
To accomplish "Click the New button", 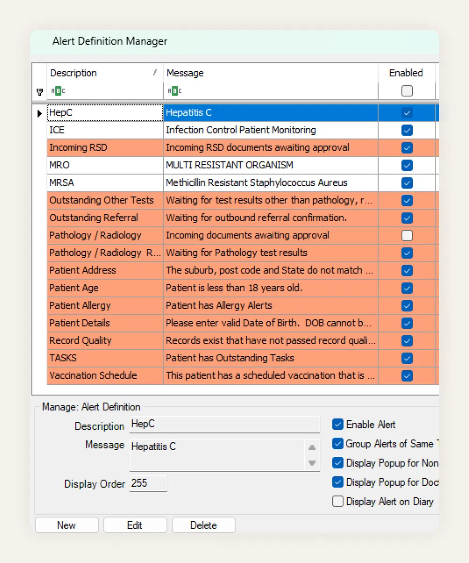I will [x=67, y=525].
